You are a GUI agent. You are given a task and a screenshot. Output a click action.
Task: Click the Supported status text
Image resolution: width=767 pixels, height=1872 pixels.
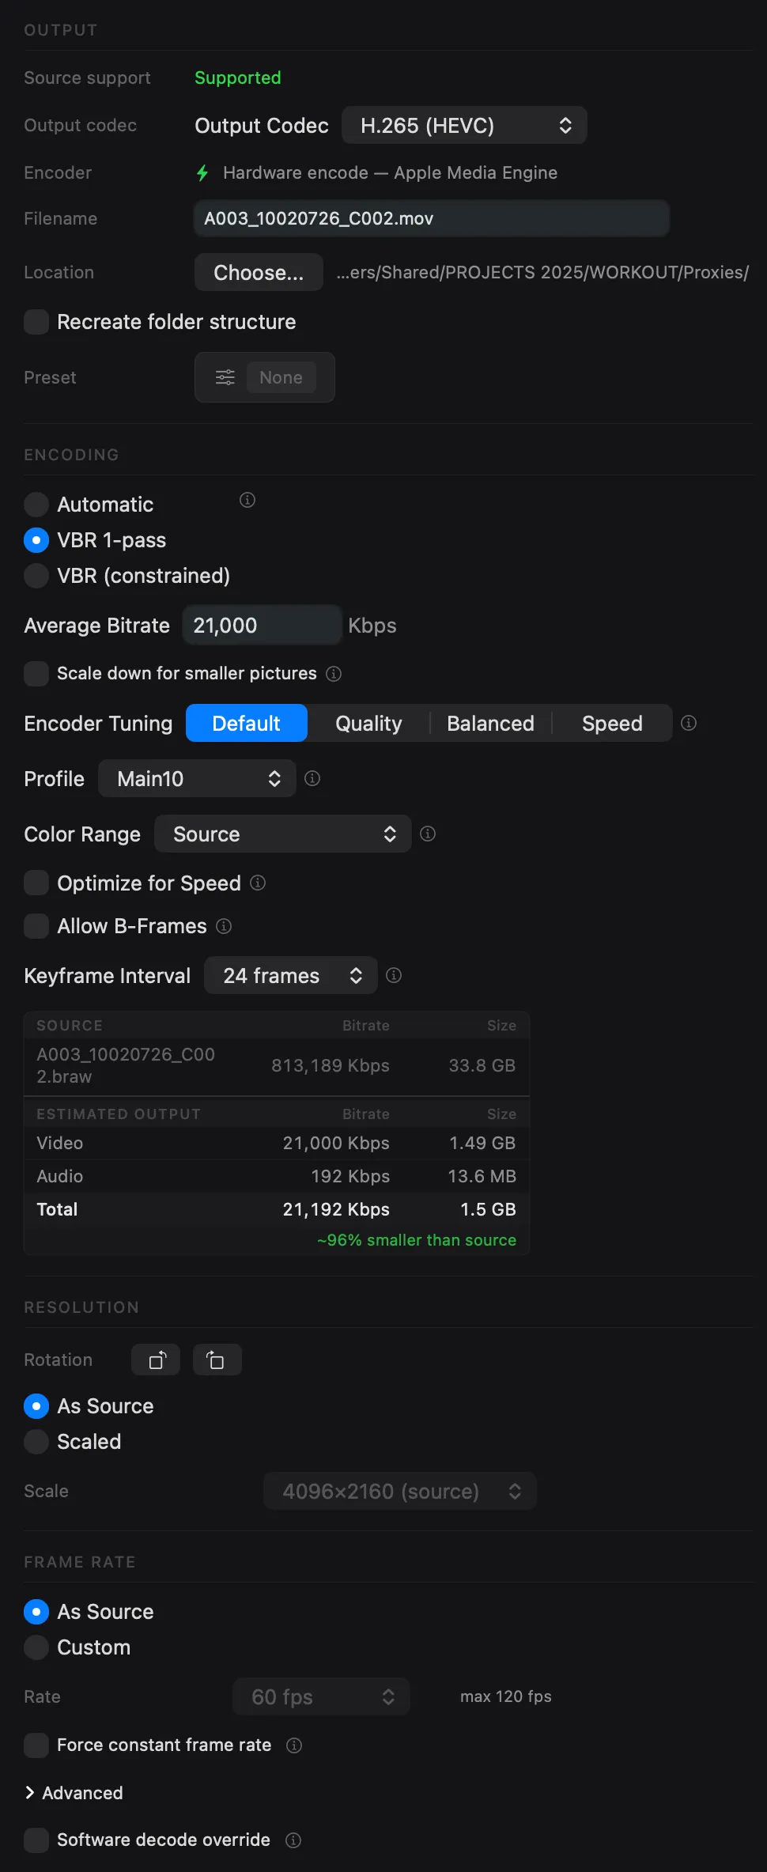[x=238, y=78]
